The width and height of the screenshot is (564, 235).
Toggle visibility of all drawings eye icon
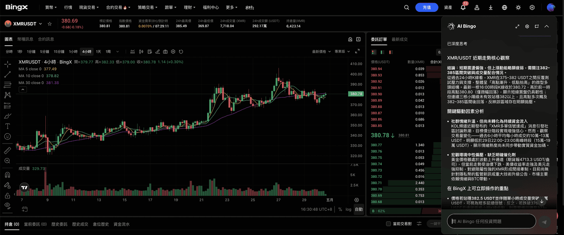click(x=7, y=205)
